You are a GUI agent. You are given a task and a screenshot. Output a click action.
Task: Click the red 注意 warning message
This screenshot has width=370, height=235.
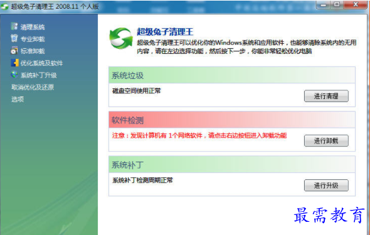(199, 135)
